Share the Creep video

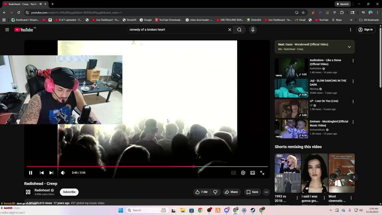pos(231,192)
